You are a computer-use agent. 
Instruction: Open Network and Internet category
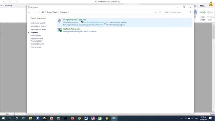tap(38, 26)
